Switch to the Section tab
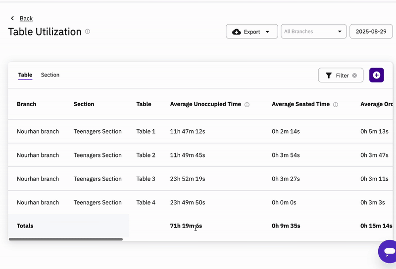396x269 pixels. (50, 75)
